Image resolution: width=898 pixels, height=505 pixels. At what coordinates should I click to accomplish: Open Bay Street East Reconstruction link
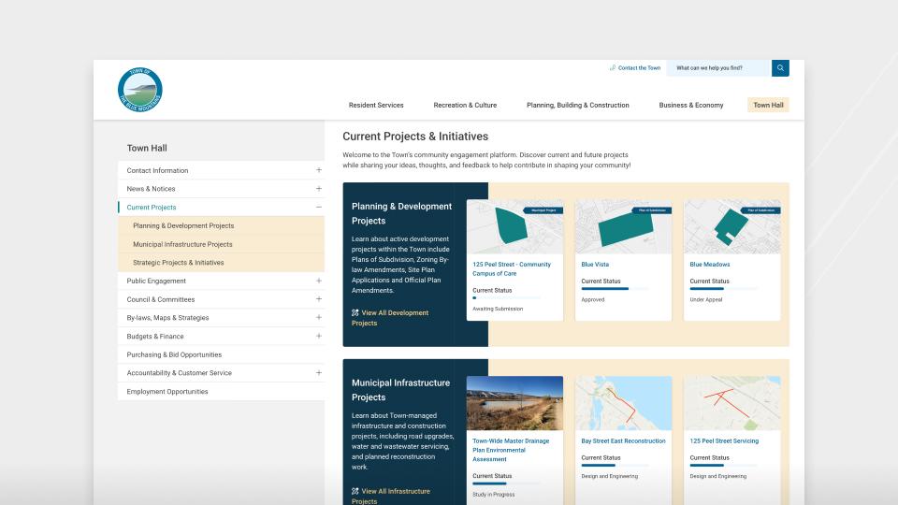click(x=623, y=441)
